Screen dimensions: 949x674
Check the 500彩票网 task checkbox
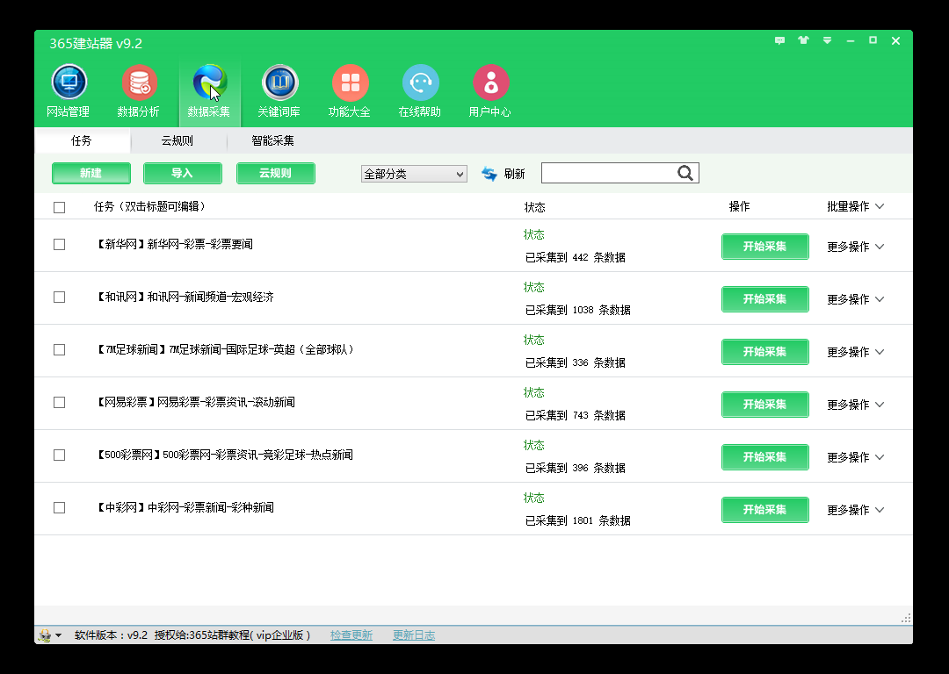pyautogui.click(x=60, y=455)
